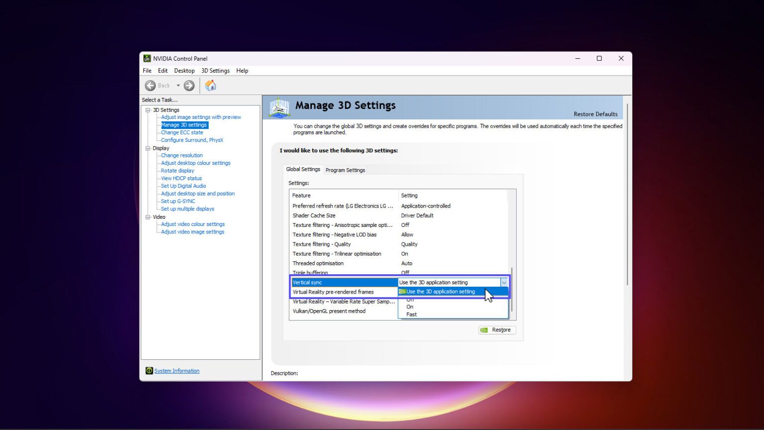Click the Back arrow icon
This screenshot has height=430, width=764.
click(x=150, y=86)
